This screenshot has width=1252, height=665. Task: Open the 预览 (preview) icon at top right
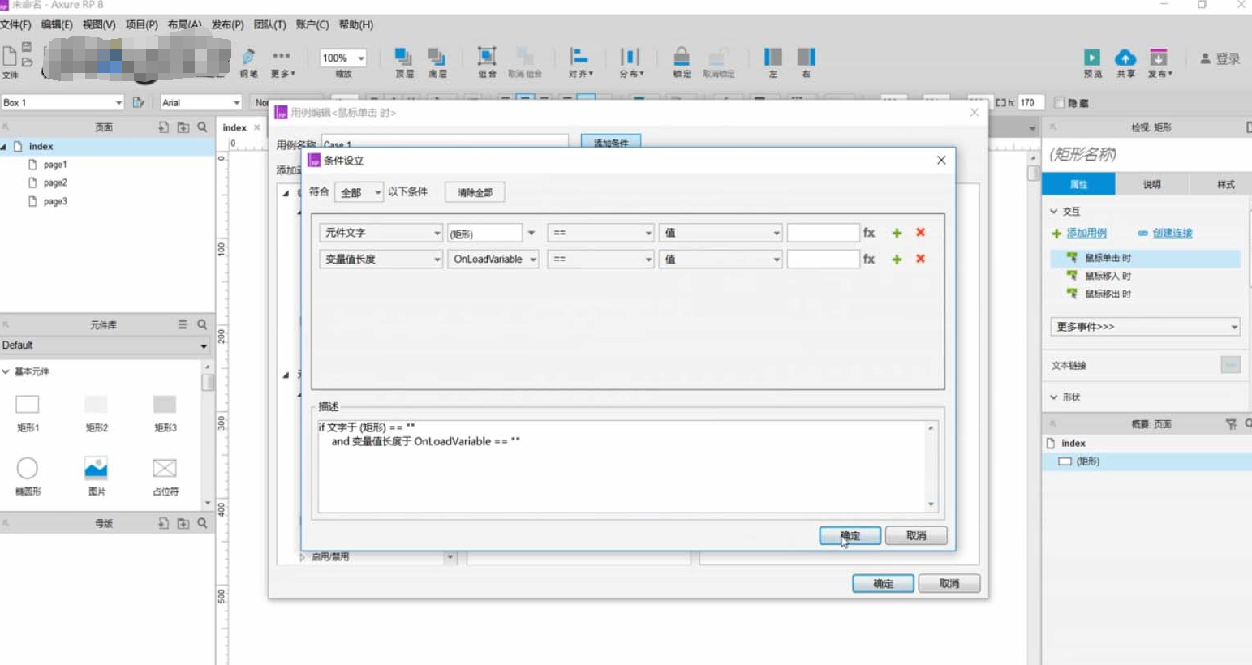[x=1091, y=58]
